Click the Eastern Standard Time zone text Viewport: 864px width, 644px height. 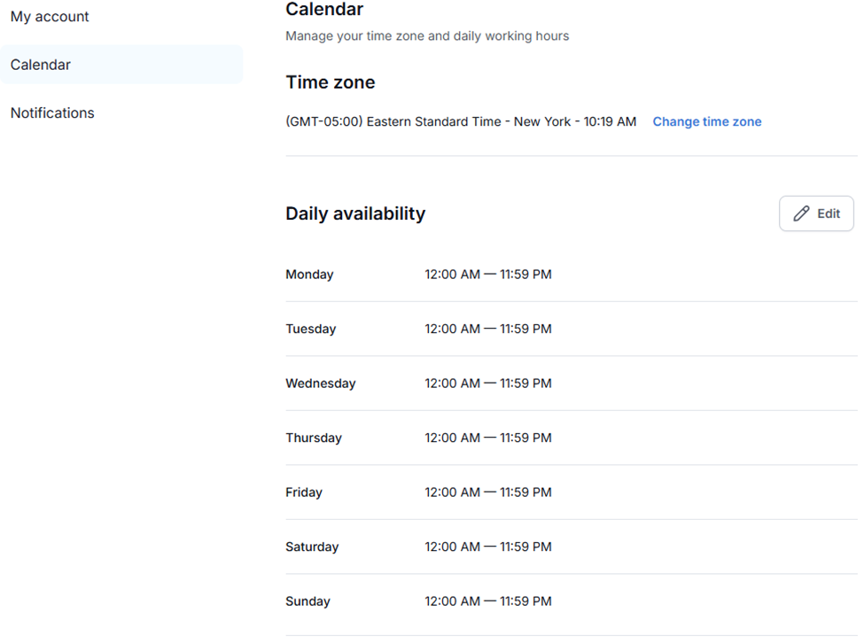click(460, 122)
